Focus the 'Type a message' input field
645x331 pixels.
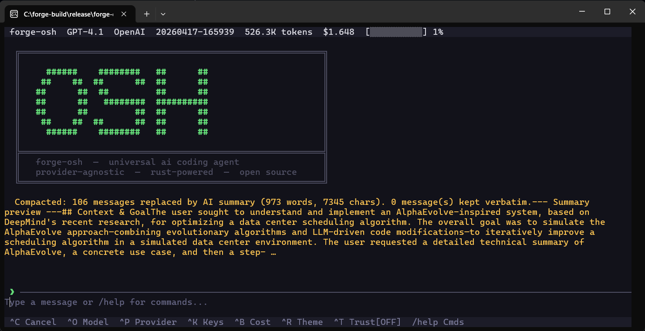318,302
